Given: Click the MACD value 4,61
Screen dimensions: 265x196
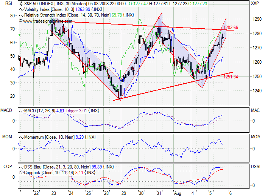Looking at the screenshot, I should coord(60,111).
